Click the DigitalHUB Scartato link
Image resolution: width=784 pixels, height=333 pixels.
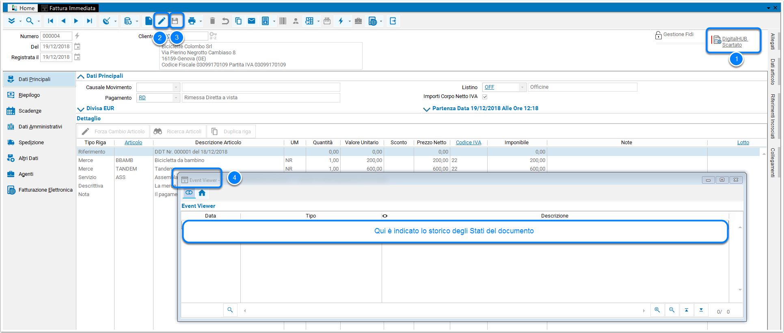(734, 42)
